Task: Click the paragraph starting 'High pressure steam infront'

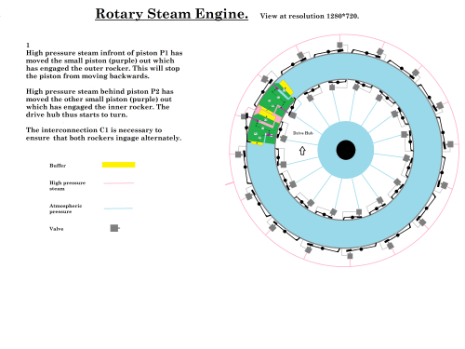Action: tap(104, 64)
